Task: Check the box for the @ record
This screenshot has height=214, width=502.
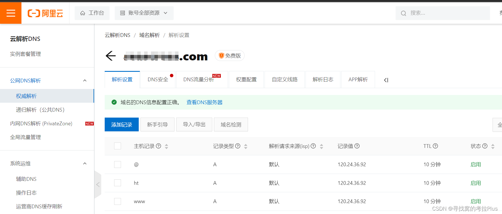Action: point(118,165)
